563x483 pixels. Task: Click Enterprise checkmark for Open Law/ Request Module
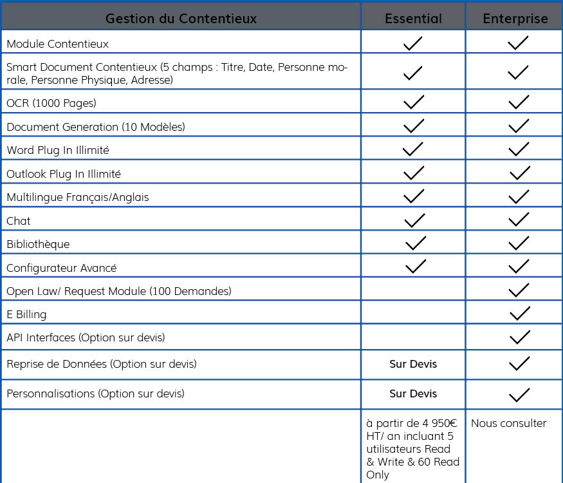519,290
